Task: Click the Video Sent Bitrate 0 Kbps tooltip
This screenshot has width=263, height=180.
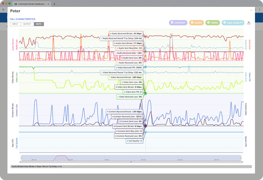Action: pos(129,87)
